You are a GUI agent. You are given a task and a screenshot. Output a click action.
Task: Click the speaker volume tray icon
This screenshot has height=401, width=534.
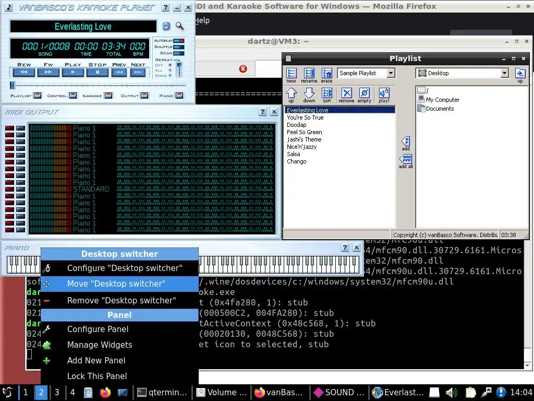pos(452,393)
